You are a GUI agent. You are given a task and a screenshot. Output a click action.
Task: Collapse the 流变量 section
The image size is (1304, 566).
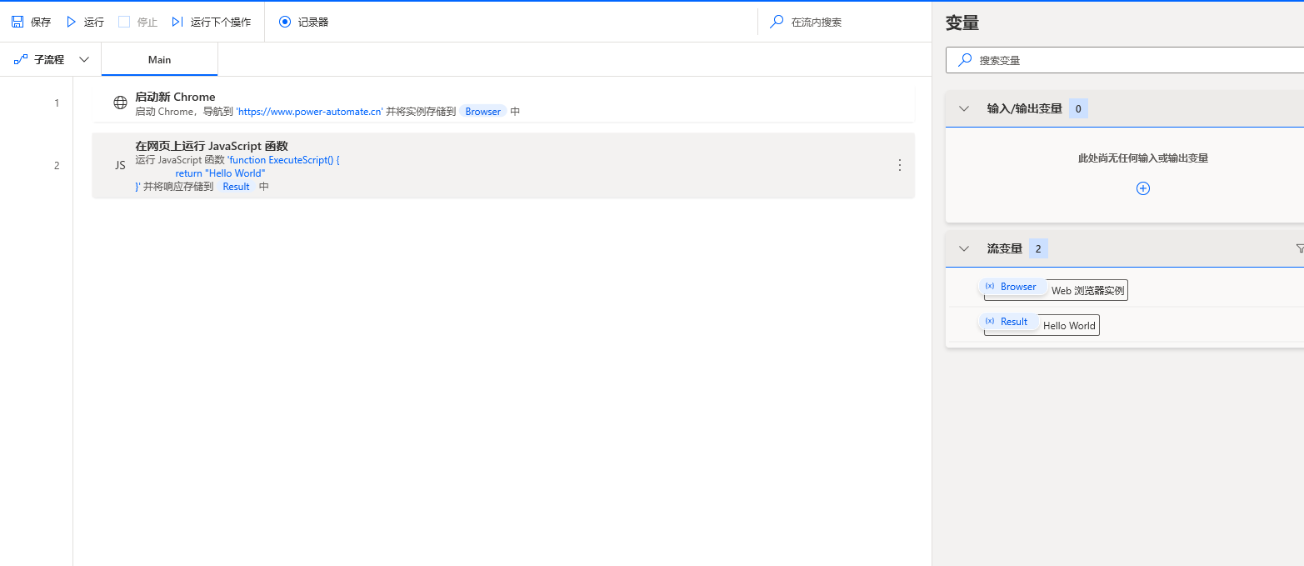coord(964,248)
